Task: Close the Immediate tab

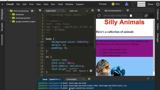Action: click(x=83, y=79)
